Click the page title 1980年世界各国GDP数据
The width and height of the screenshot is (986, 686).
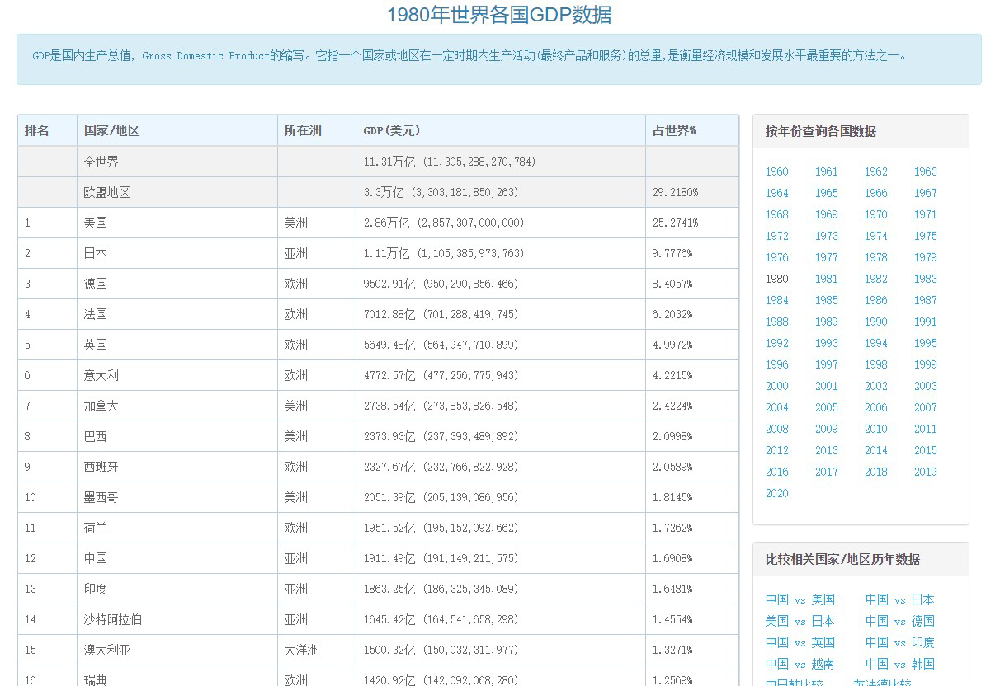tap(499, 15)
